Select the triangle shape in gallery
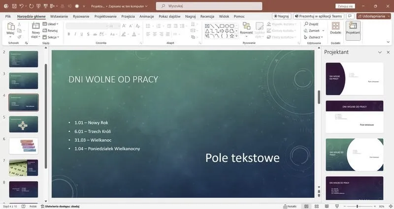This screenshot has height=209, width=394. click(207, 31)
